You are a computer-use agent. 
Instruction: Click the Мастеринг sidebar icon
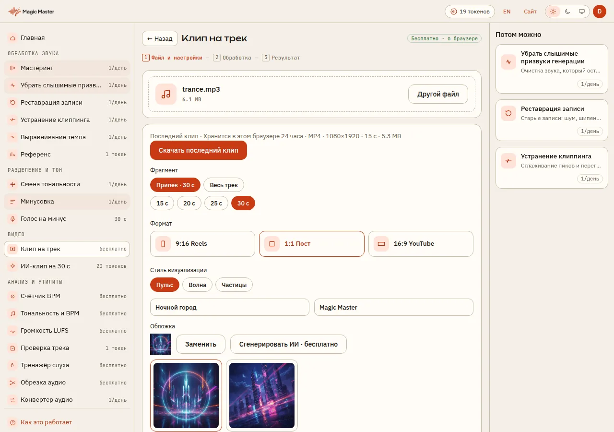point(12,68)
